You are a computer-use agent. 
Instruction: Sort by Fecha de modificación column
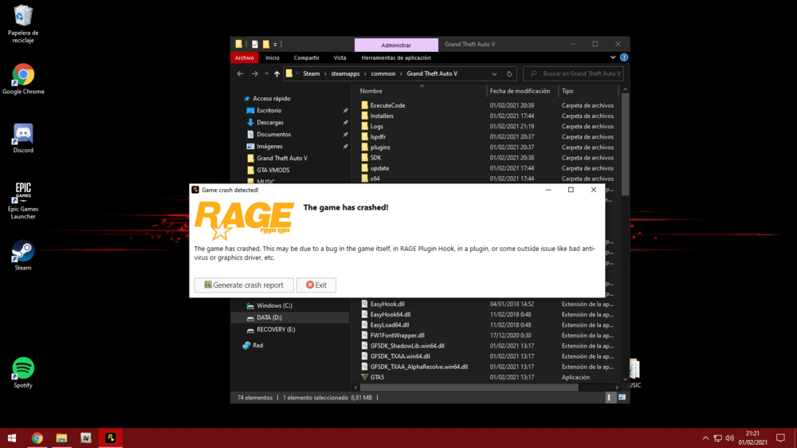click(520, 91)
